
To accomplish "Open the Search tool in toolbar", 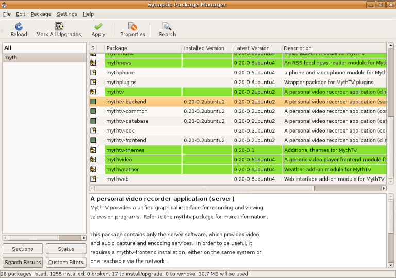I will pyautogui.click(x=167, y=26).
